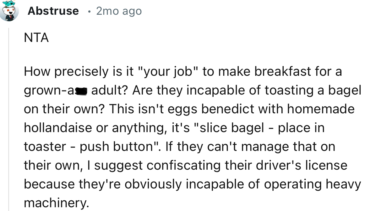Collapse the comment using the thread line
Image resolution: width=365 pixels, height=211 pixels.
click(9, 119)
